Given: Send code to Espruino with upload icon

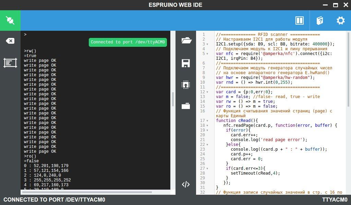Looking at the screenshot, I should pos(186,85).
